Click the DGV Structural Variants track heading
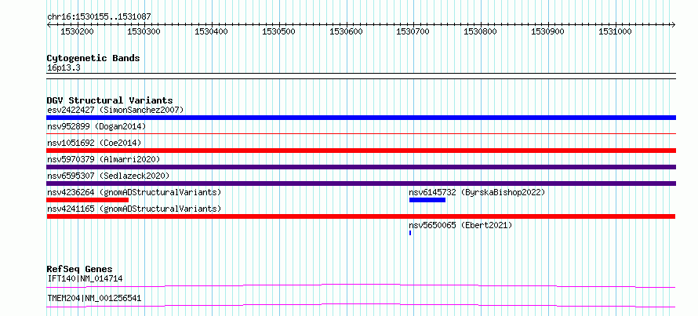The height and width of the screenshot is (316, 698). [x=110, y=100]
